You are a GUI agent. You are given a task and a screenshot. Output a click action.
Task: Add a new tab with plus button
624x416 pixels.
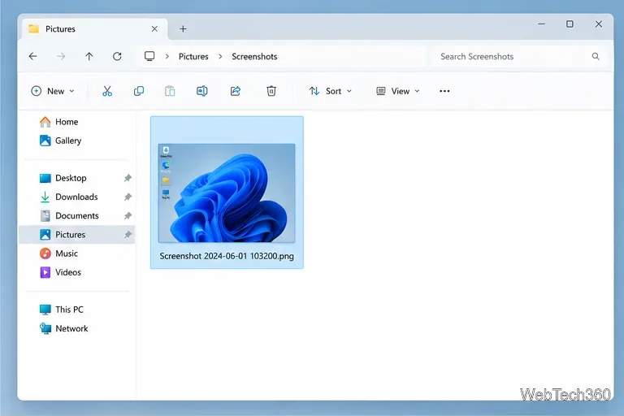coord(183,28)
